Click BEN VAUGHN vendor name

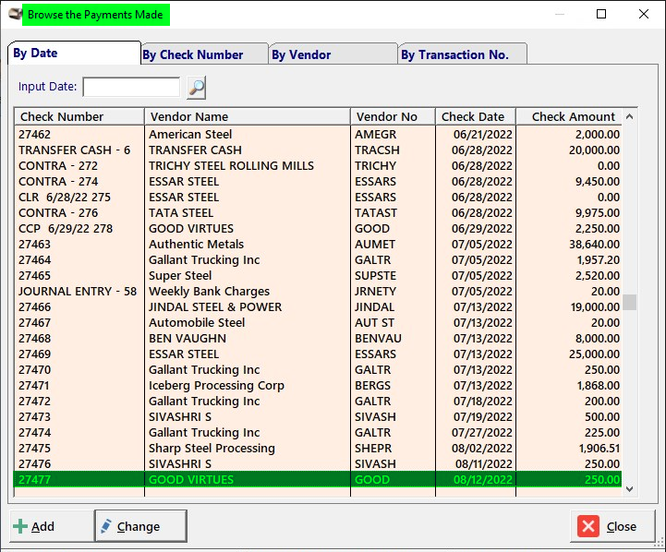pos(188,339)
